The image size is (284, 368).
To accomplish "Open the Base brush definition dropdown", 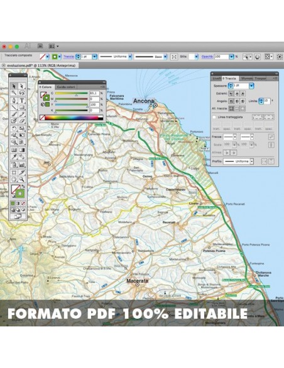I will 165,57.
